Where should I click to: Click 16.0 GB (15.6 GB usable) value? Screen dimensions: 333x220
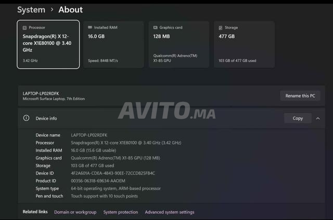pos(94,151)
